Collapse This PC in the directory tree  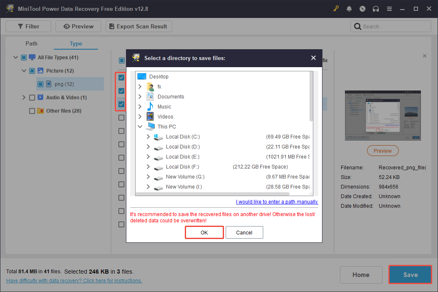(141, 126)
